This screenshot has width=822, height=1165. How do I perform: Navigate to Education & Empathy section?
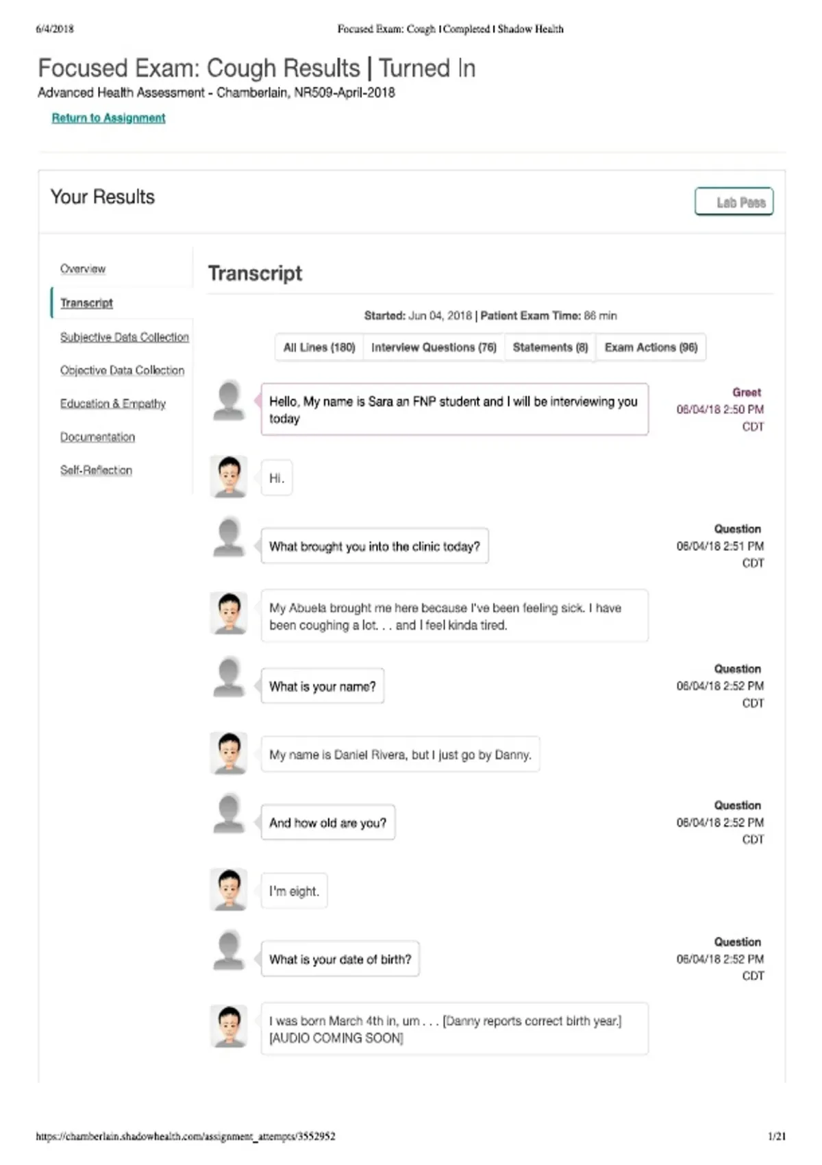pyautogui.click(x=113, y=404)
